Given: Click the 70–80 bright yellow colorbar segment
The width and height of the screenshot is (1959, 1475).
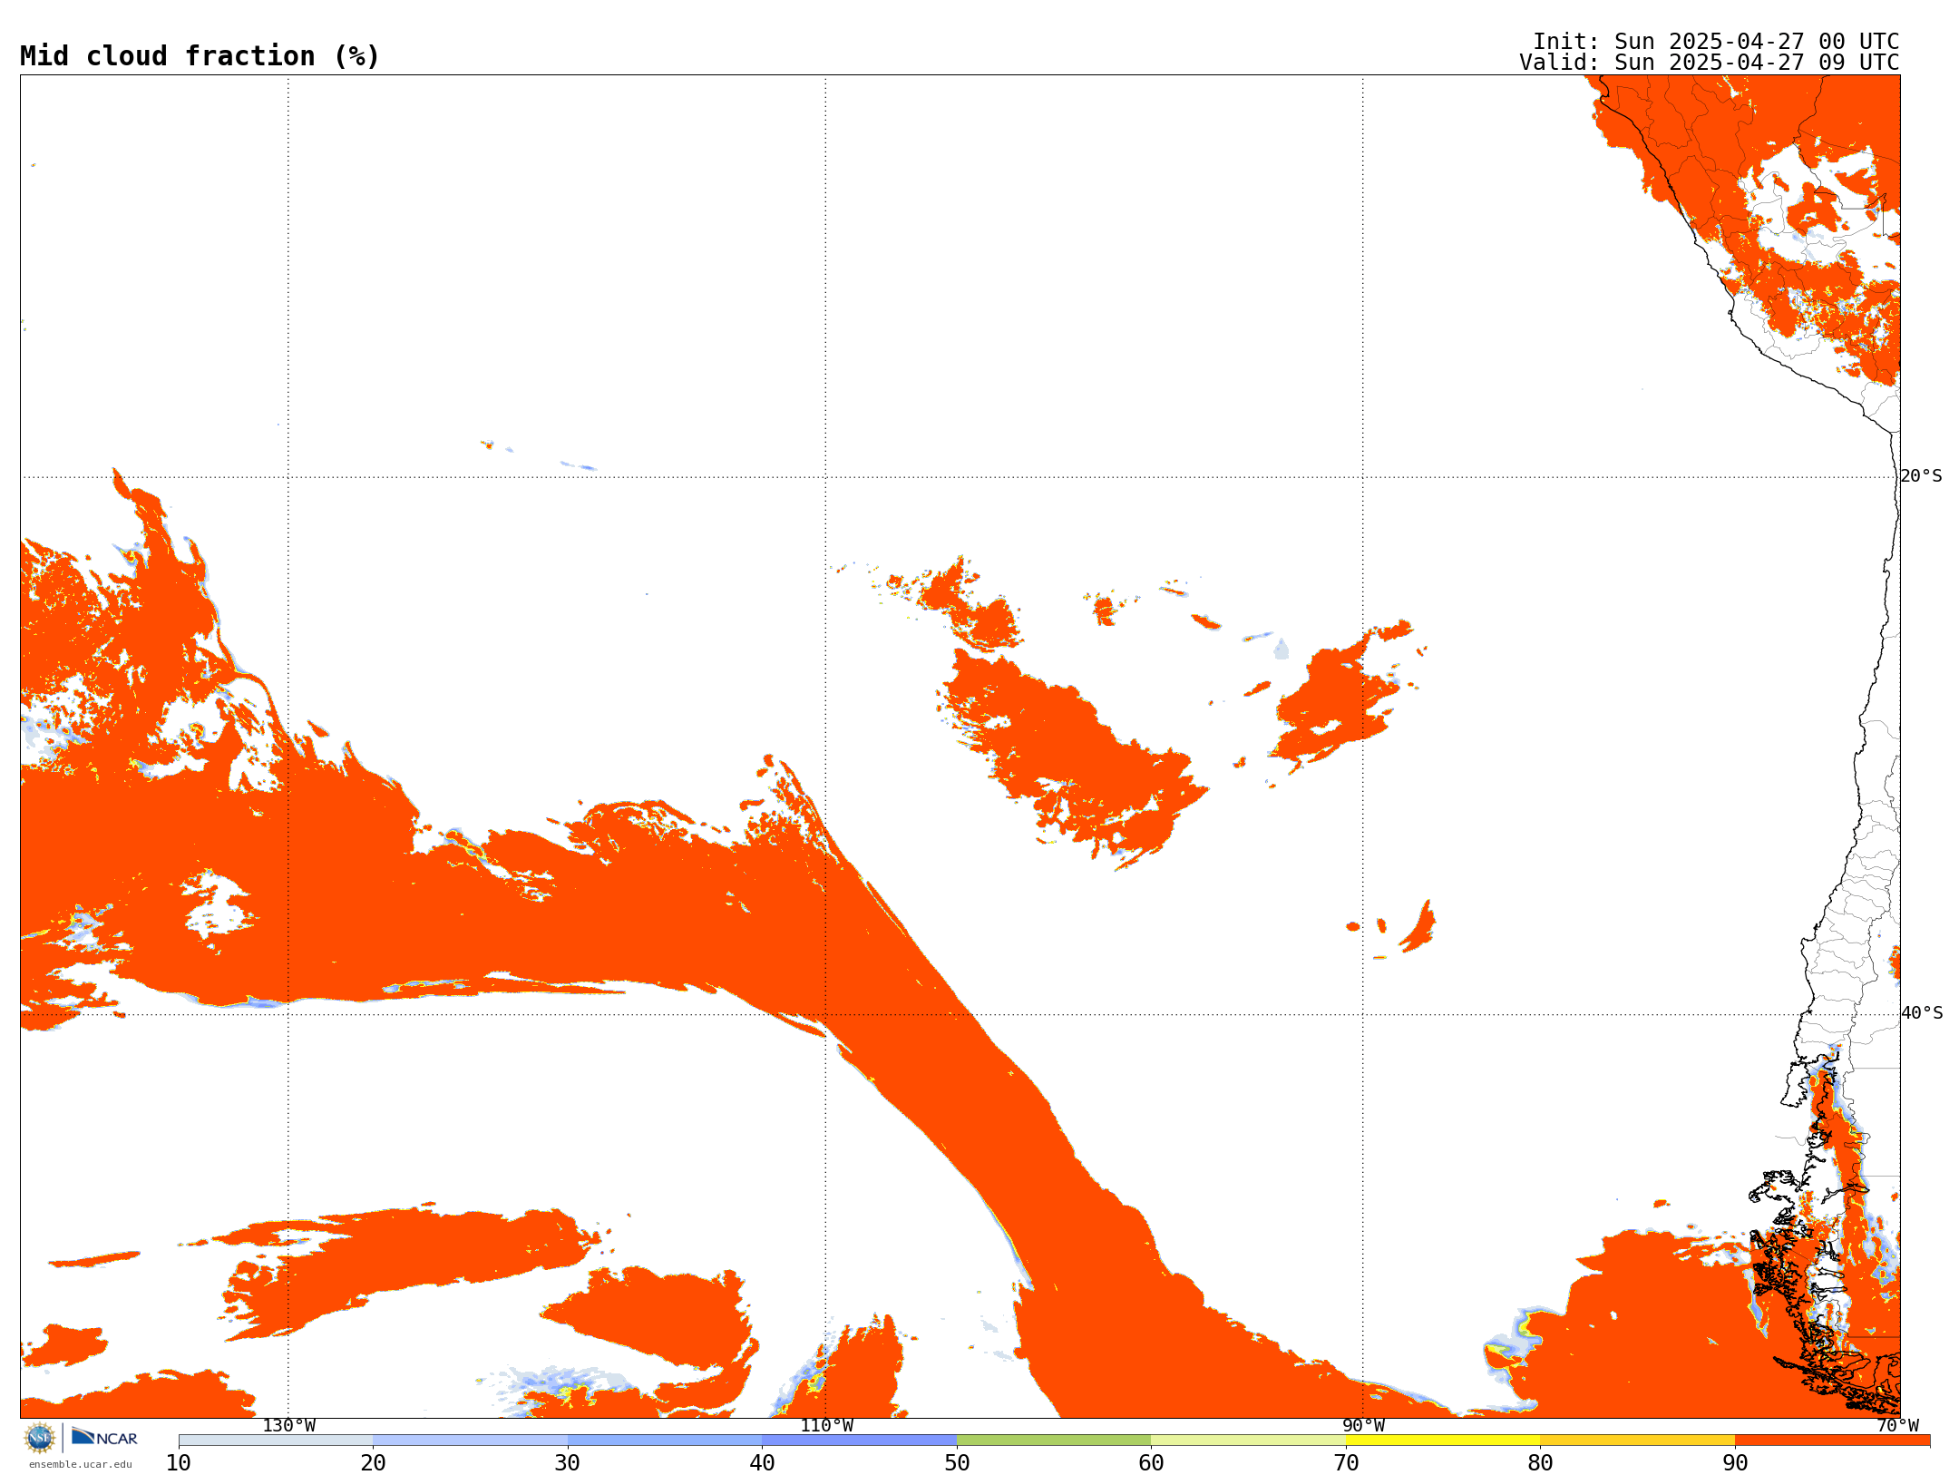Looking at the screenshot, I should [x=1443, y=1441].
